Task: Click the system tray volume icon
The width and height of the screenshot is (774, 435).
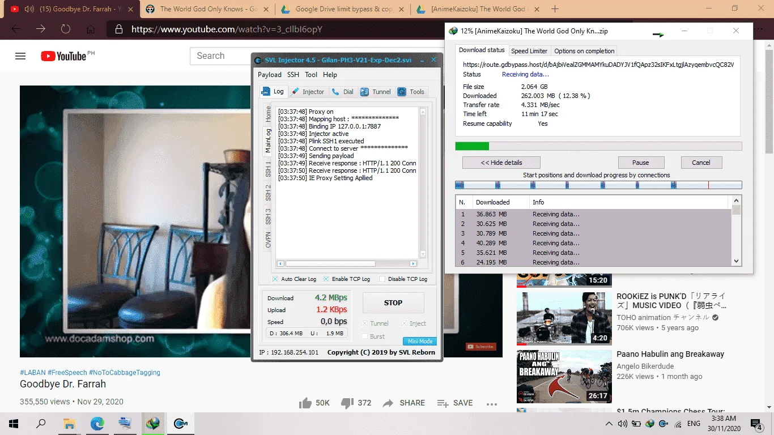Action: (x=622, y=424)
